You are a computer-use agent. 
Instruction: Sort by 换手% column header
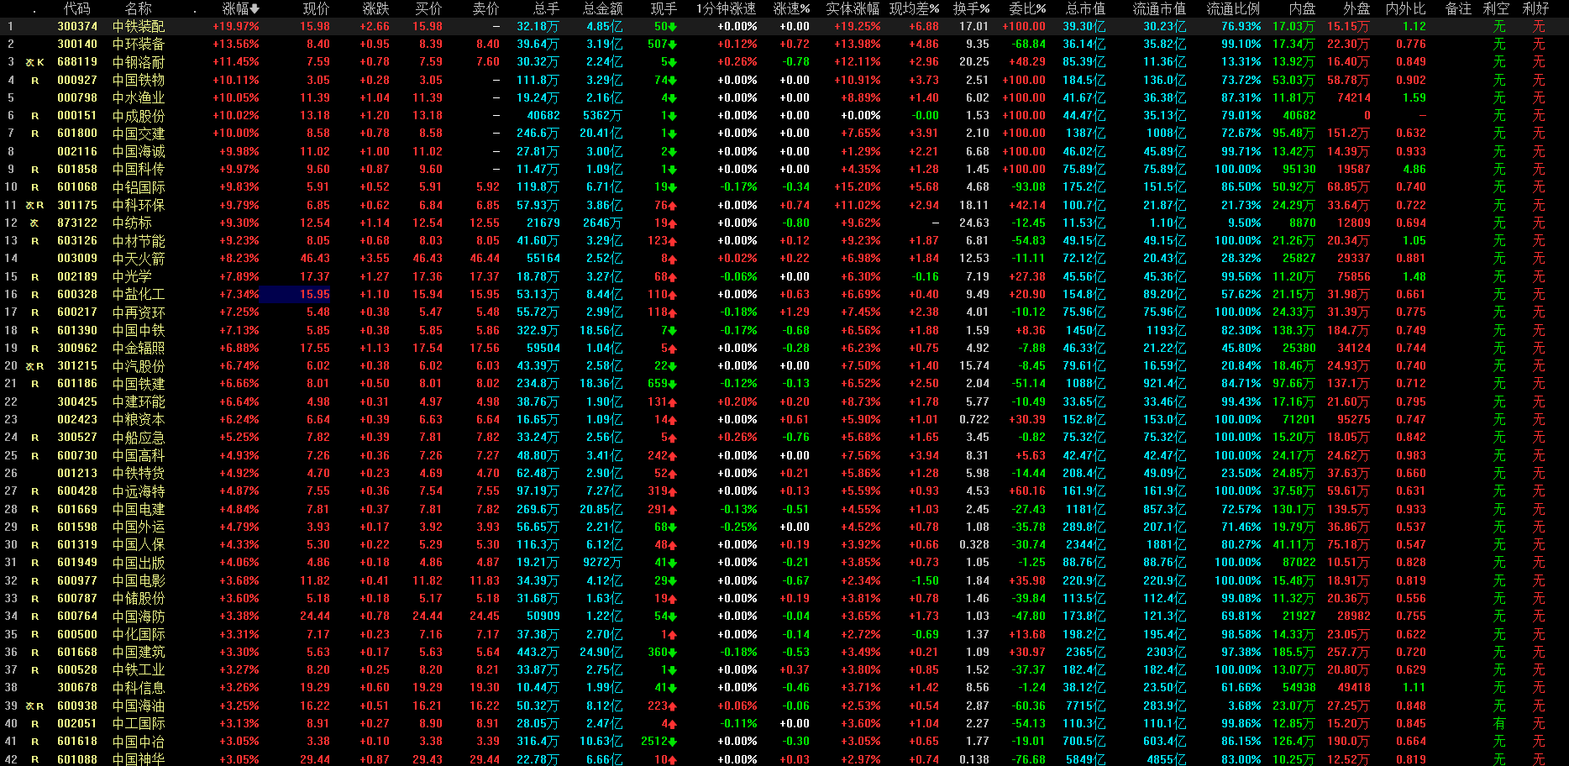[x=971, y=8]
